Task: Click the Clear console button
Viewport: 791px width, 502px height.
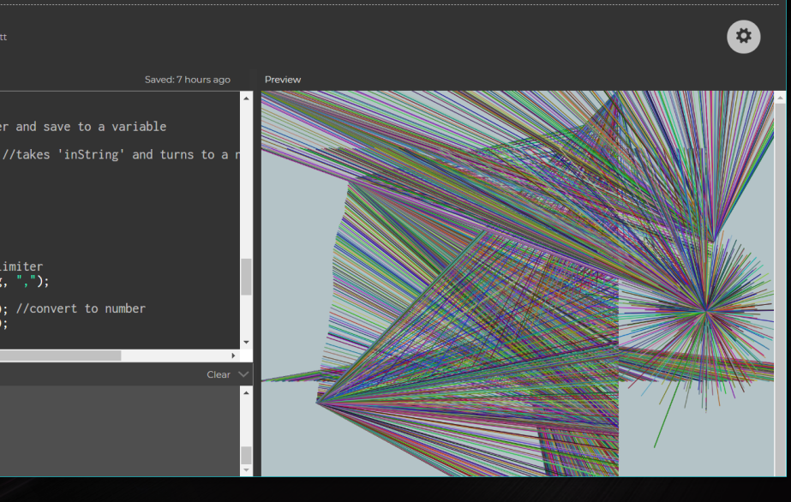Action: click(x=219, y=374)
